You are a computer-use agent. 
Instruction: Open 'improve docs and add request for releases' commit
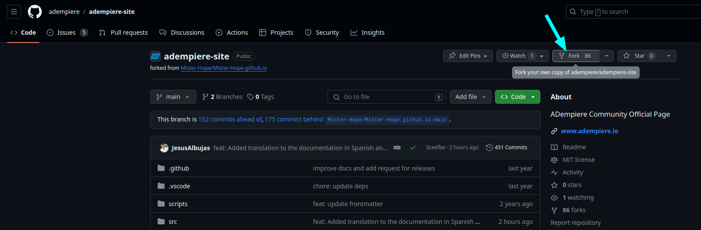pos(374,168)
